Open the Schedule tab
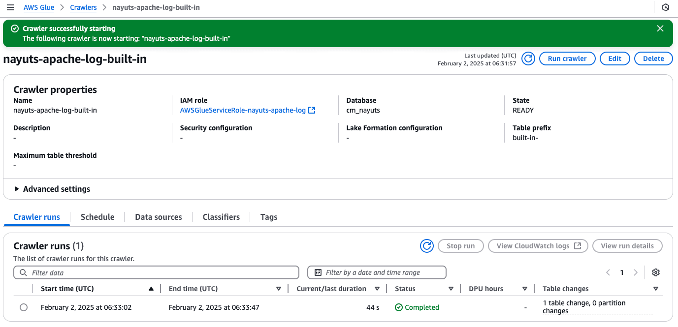This screenshot has width=678, height=327. click(x=97, y=217)
